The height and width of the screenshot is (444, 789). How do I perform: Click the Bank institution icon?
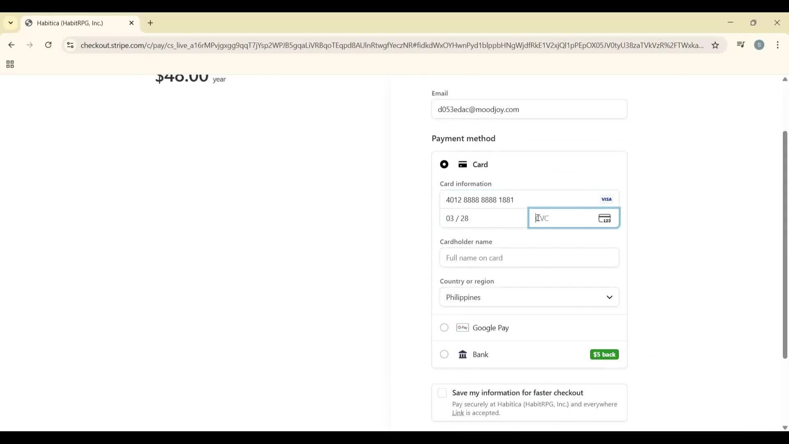pos(463,354)
